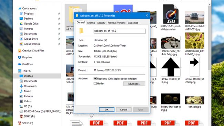Open the Customise tab
The image size is (224, 126).
tap(133, 23)
